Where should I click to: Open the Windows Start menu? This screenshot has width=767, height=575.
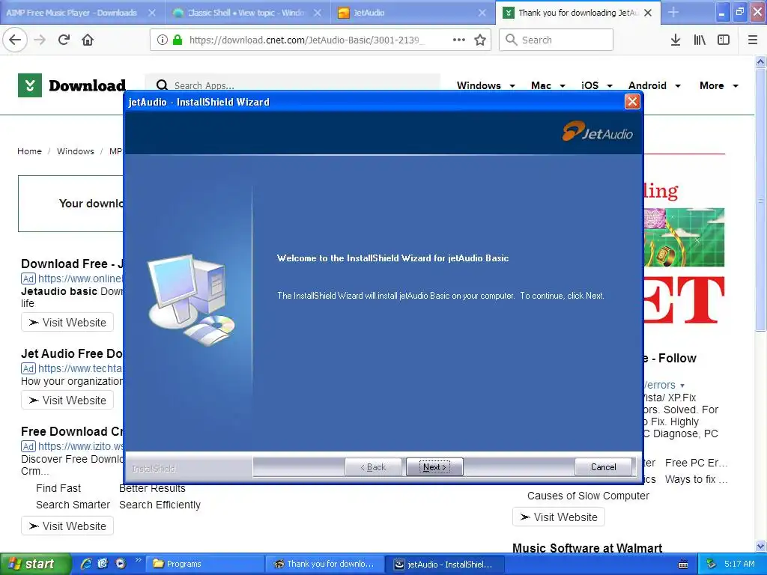pyautogui.click(x=34, y=564)
